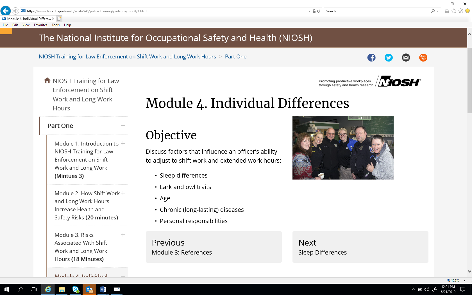
Task: Open the zoom level 125% dropdown
Action: [464, 281]
